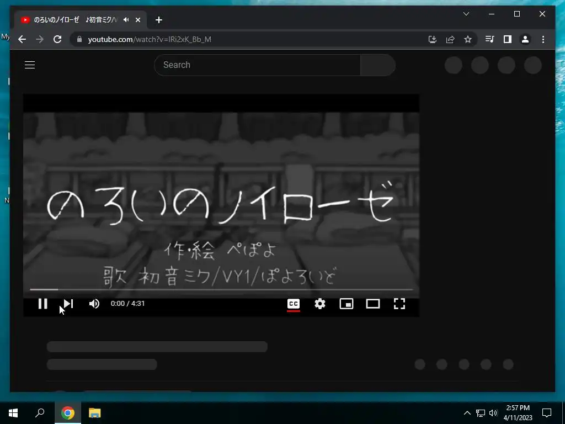
Task: Open clock showing 2:57 PM
Action: [x=518, y=413]
